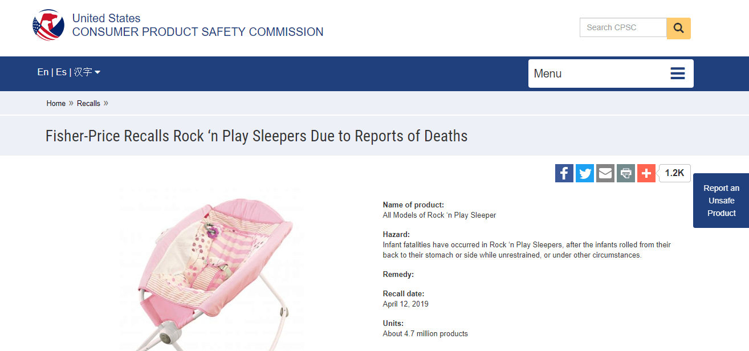This screenshot has height=351, width=749.
Task: Click the CPSC eagle logo
Action: coord(48,26)
